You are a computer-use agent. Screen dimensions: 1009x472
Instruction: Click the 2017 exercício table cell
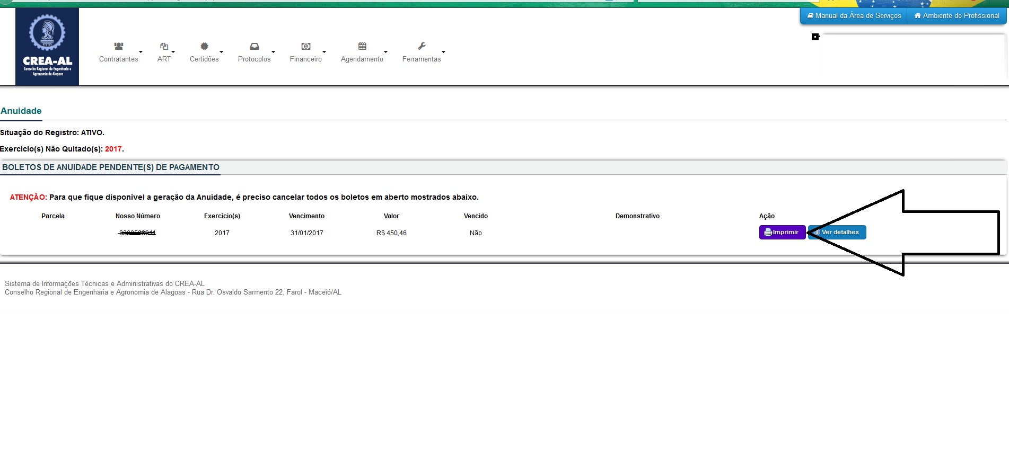pos(222,233)
